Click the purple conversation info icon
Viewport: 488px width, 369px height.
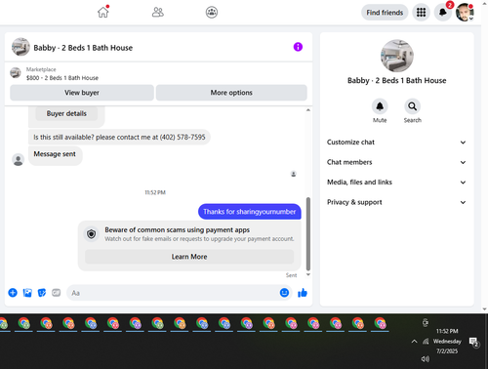point(298,47)
